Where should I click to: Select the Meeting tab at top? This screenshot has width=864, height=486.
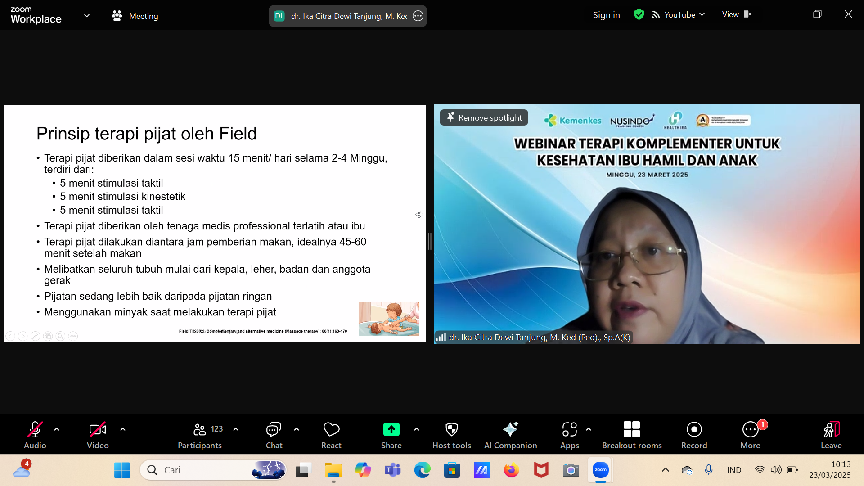click(135, 16)
